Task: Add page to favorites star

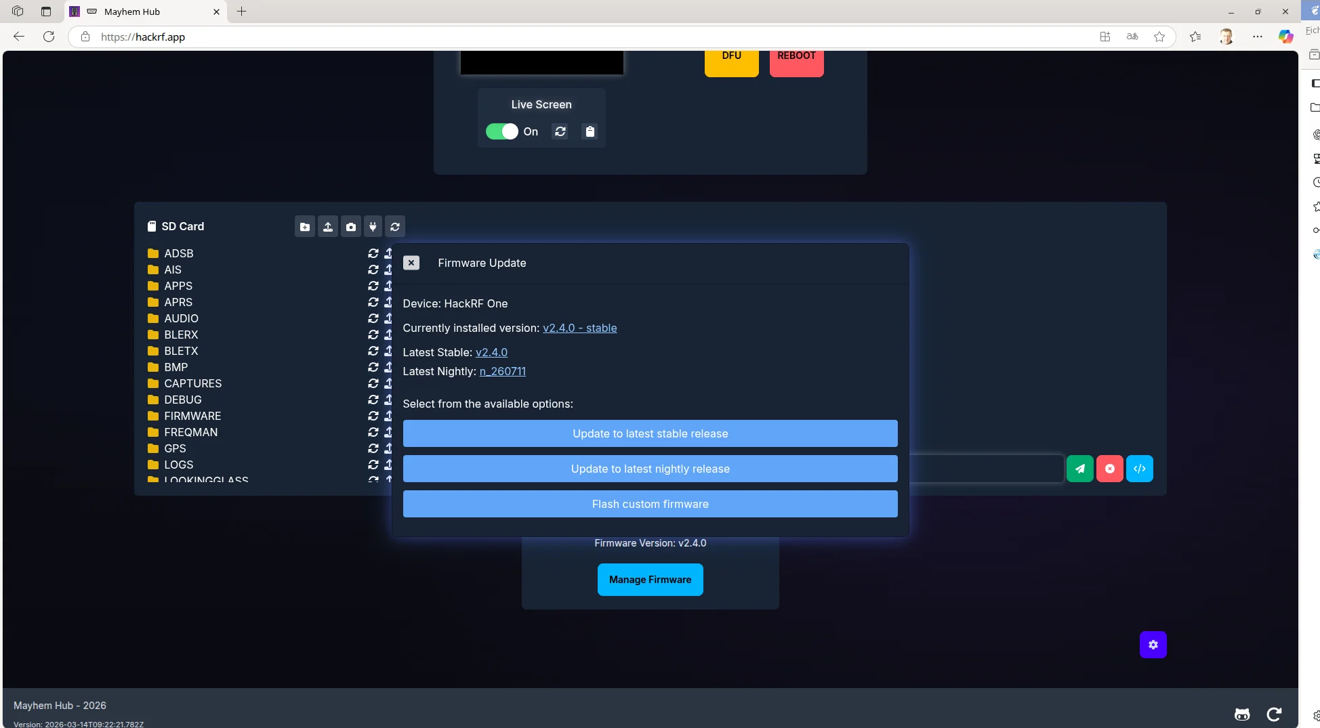Action: click(1159, 37)
